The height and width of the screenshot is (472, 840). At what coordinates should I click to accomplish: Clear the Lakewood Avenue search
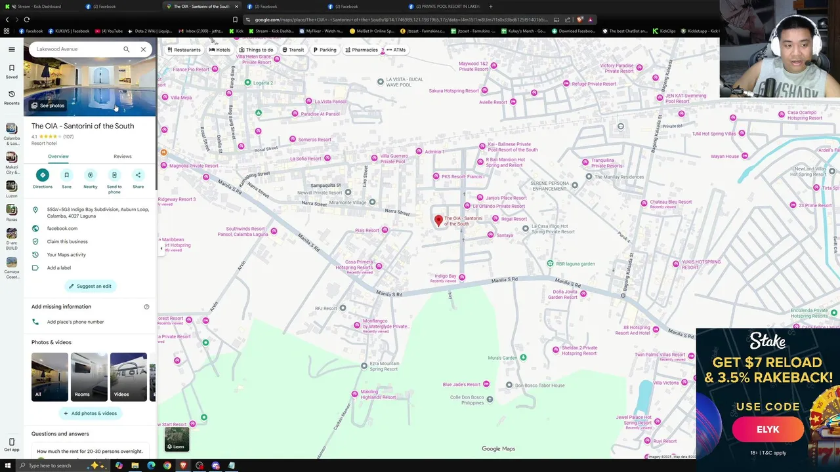click(x=143, y=49)
